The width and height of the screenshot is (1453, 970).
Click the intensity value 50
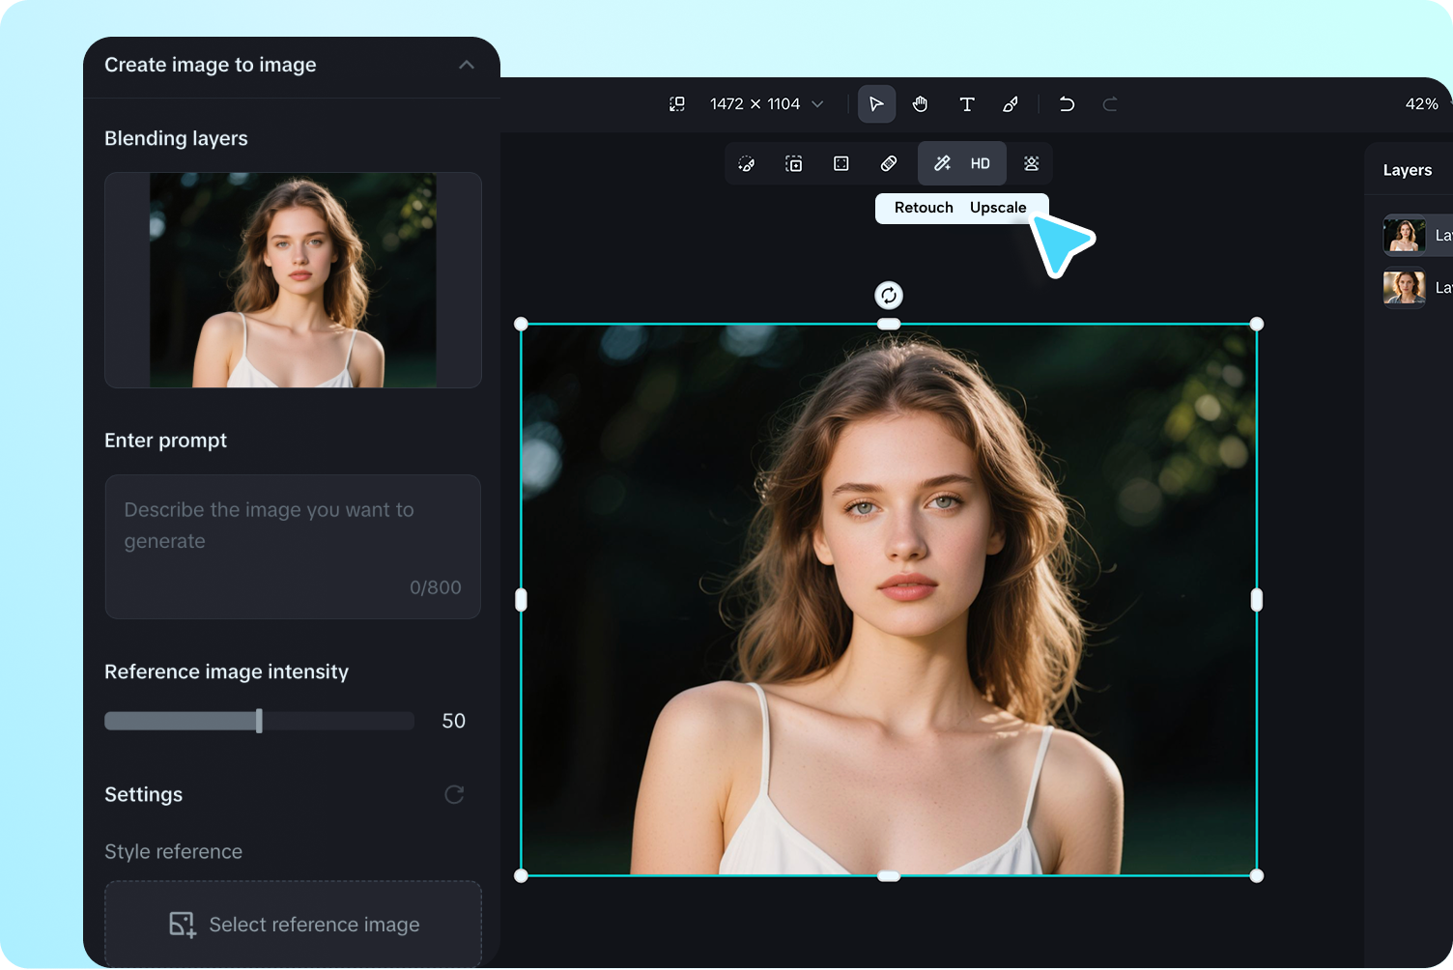click(453, 721)
